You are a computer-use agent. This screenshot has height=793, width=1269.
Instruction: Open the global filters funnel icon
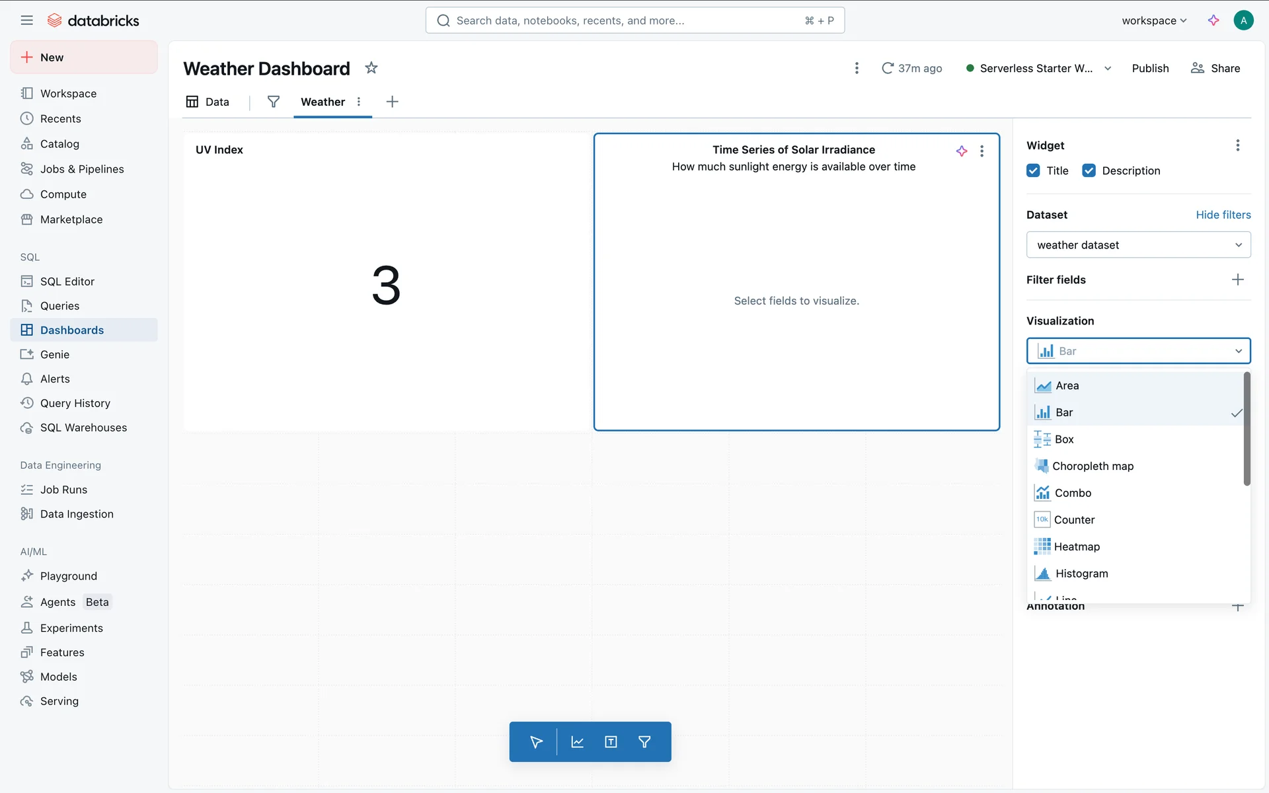pyautogui.click(x=273, y=102)
